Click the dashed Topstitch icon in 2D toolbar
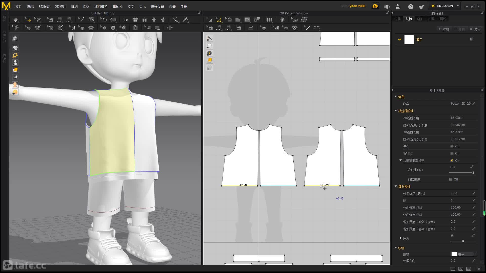Screen dimensions: 486x273 pyautogui.click(x=317, y=28)
